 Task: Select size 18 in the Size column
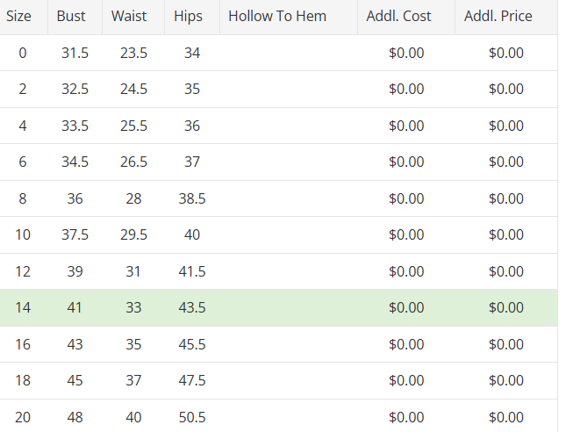[x=22, y=381]
